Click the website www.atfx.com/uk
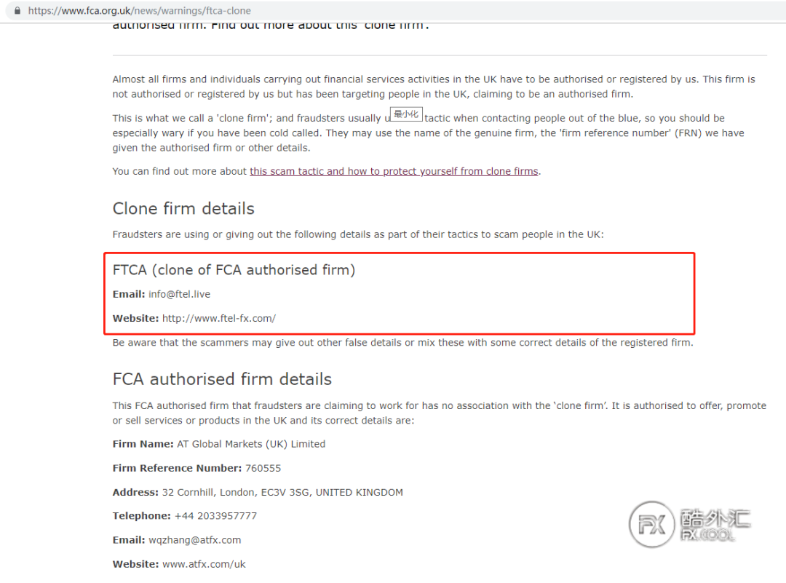The height and width of the screenshot is (583, 786). point(204,564)
